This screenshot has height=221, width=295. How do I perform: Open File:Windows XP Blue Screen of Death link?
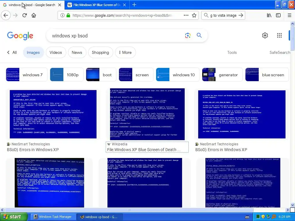pos(144,150)
